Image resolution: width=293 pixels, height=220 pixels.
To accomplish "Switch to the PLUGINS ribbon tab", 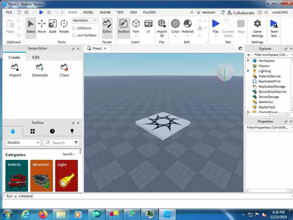I will [x=149, y=12].
